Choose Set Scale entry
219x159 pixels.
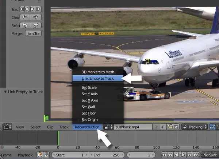(98, 87)
